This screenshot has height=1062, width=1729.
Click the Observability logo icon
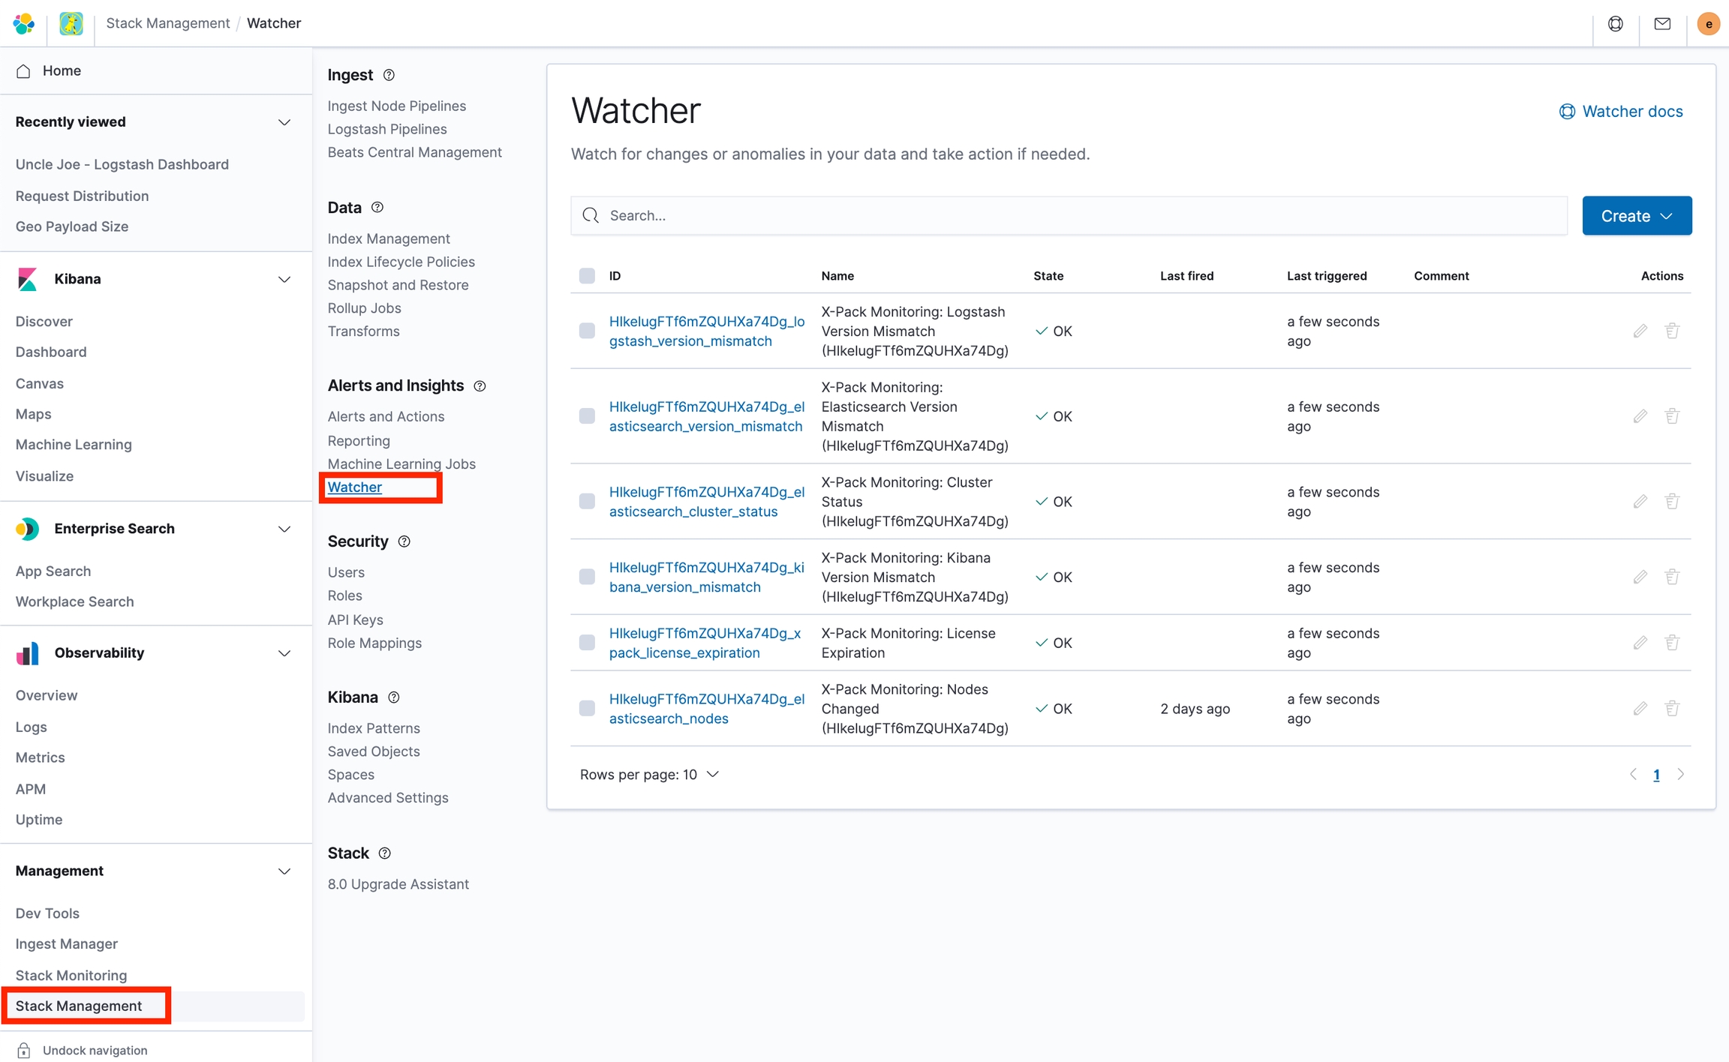point(27,653)
